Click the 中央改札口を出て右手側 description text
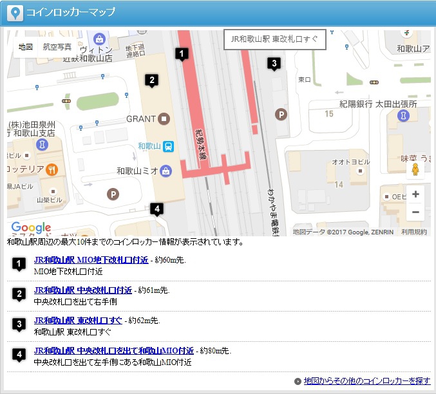436x394 pixels. (75, 302)
